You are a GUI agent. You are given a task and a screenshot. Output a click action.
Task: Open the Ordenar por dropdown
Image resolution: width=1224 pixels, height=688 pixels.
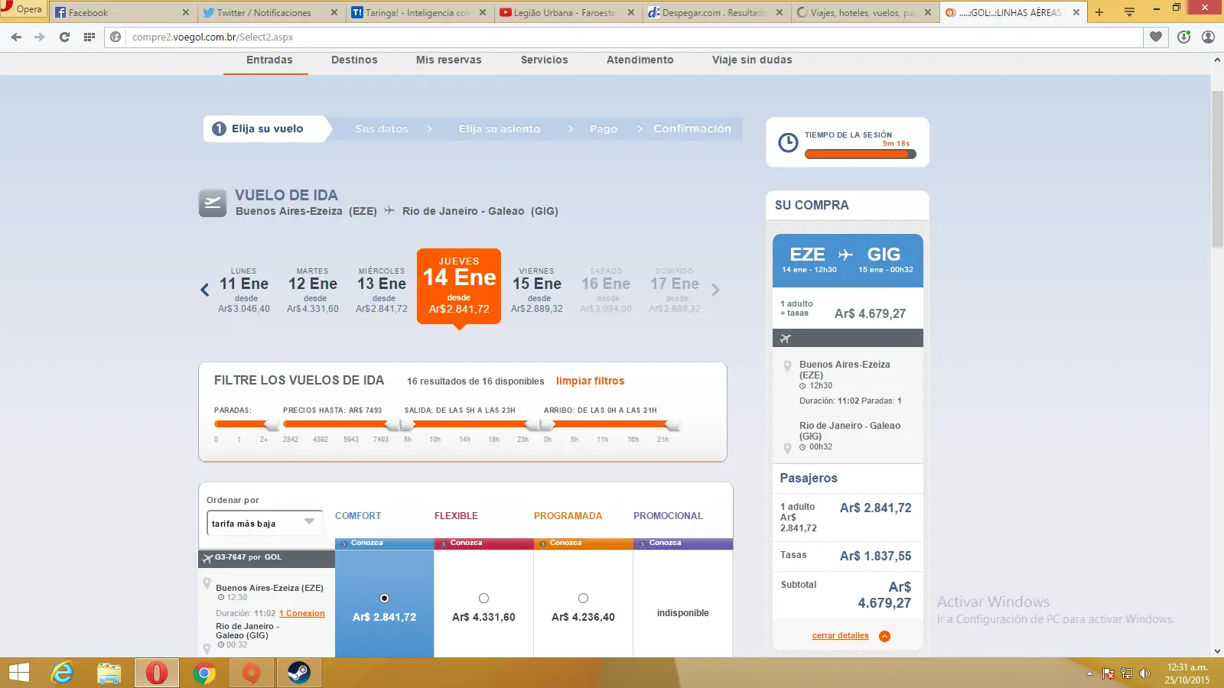click(x=265, y=523)
